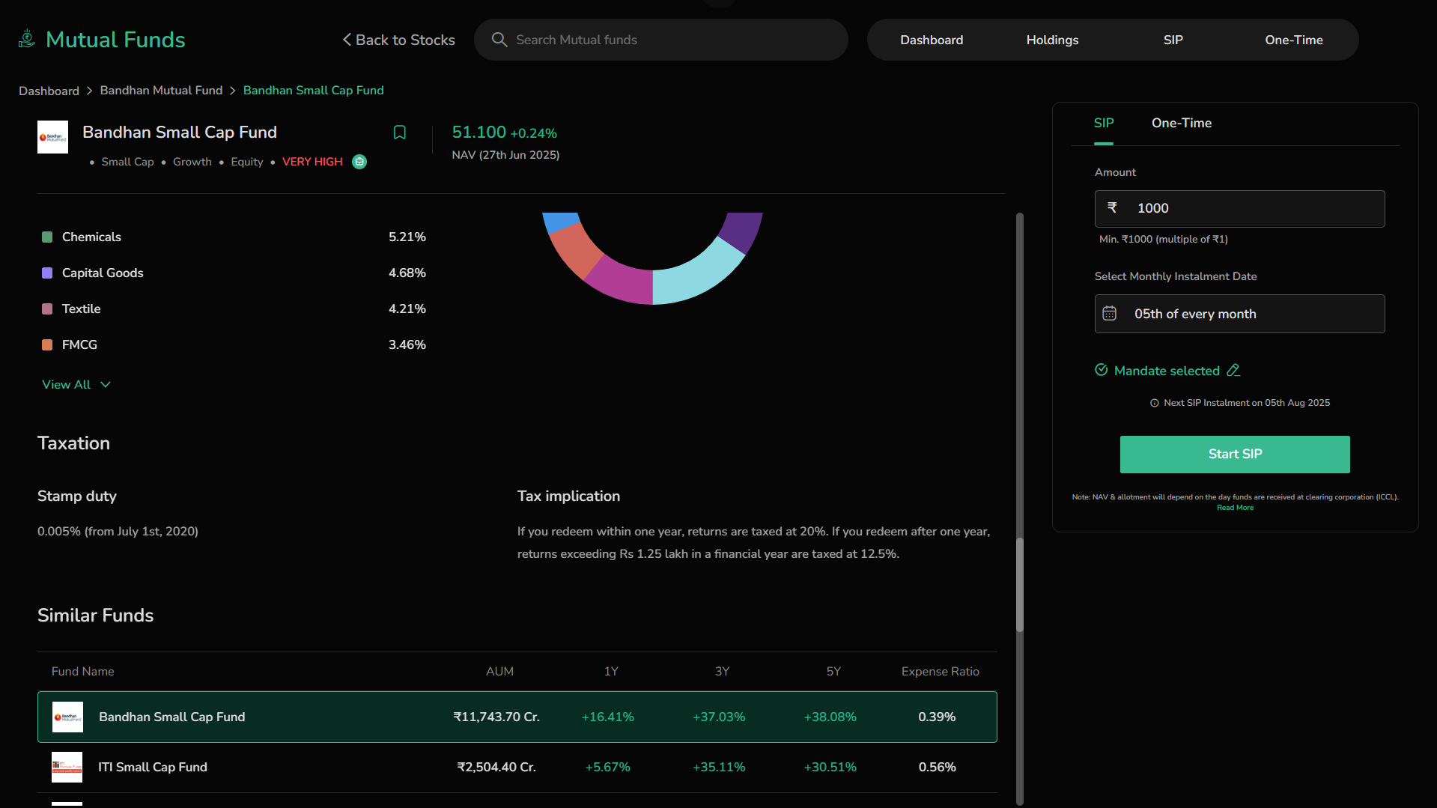Click the search magnifier icon

pos(499,40)
